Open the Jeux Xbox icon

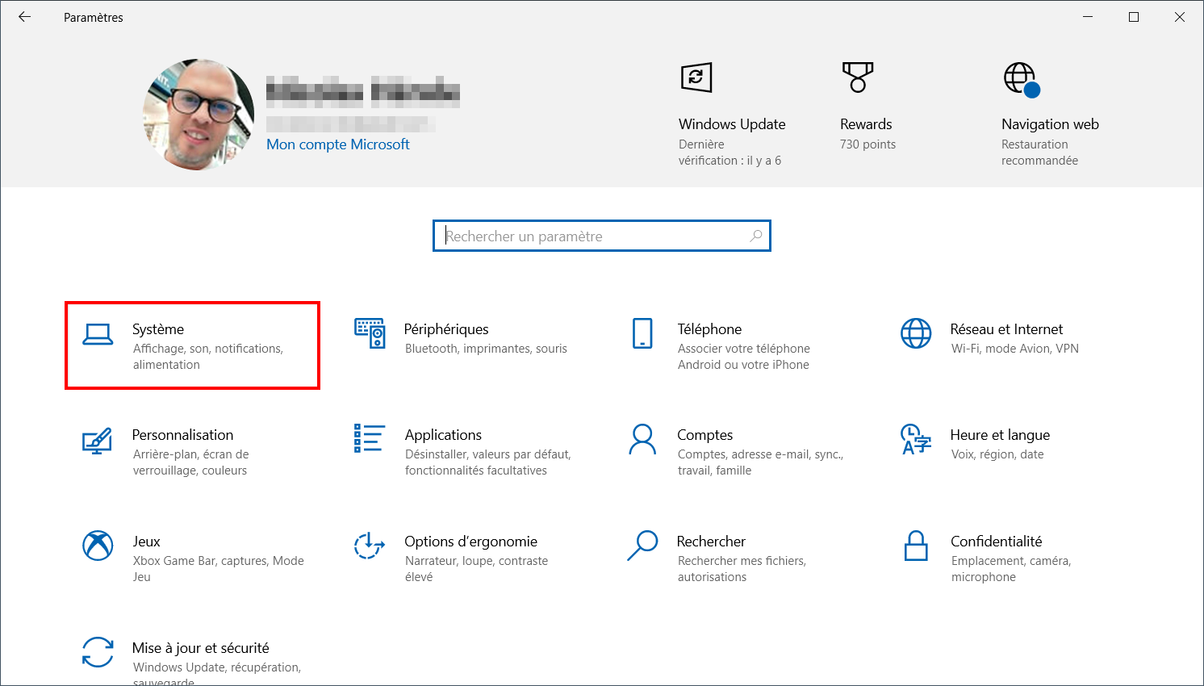coord(98,546)
